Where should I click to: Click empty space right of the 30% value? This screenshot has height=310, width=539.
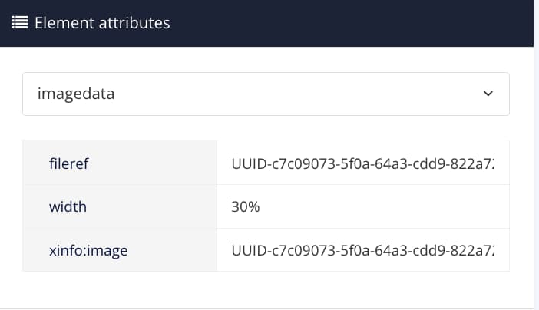(384, 206)
